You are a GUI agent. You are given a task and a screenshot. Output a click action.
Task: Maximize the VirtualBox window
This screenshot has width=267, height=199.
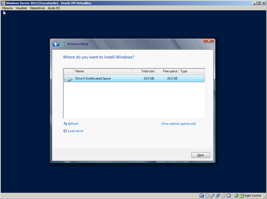259,3
